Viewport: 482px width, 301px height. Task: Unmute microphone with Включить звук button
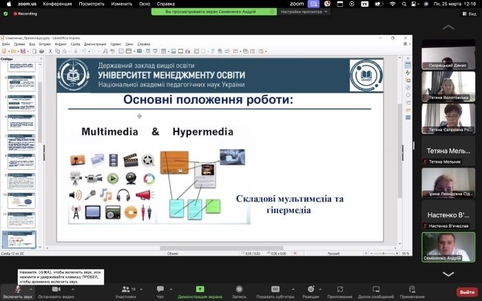(17, 291)
